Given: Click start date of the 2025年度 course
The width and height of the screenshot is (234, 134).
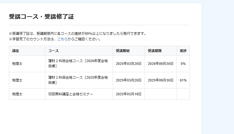Looking at the screenshot, I should (128, 80).
